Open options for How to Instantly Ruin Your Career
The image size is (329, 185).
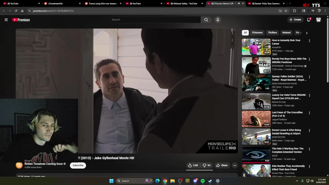309,41
